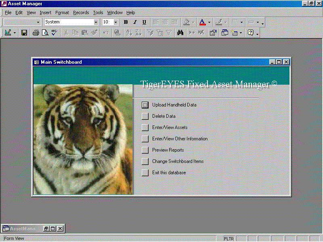Open the Edit menu
The image size is (323, 242).
pos(19,13)
